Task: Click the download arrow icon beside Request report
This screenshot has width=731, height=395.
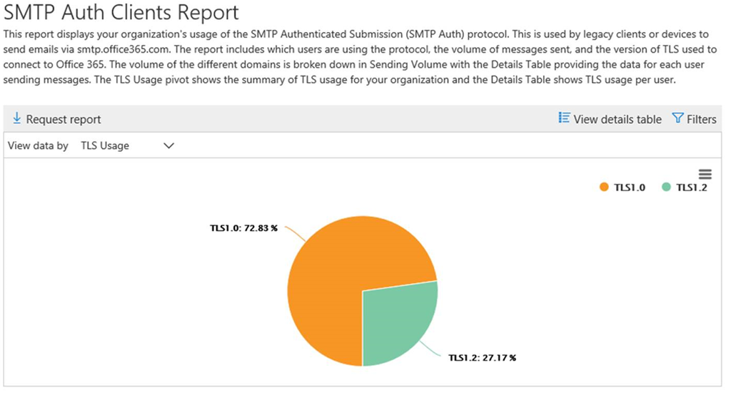Action: [17, 118]
